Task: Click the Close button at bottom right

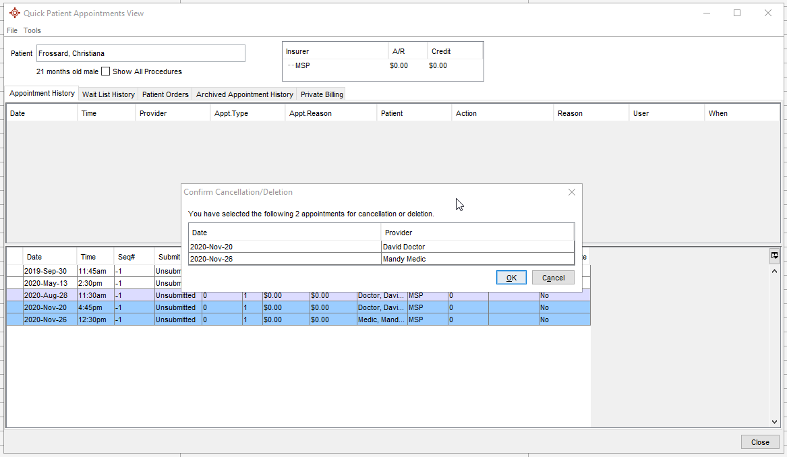Action: [x=760, y=442]
